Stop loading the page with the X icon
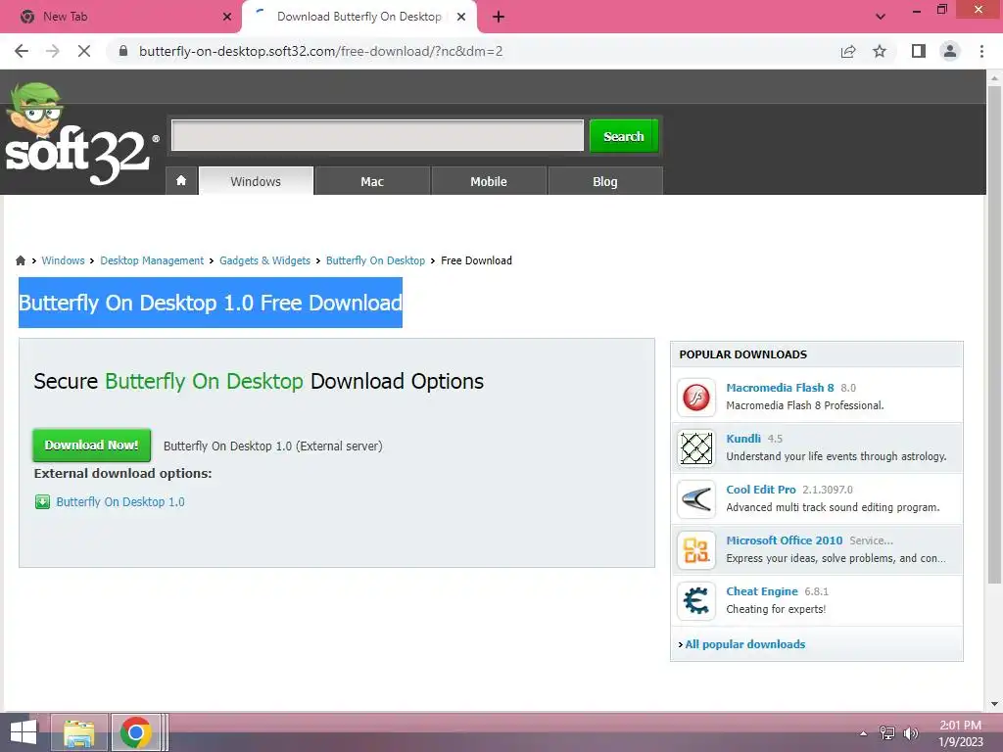1003x752 pixels. [84, 51]
